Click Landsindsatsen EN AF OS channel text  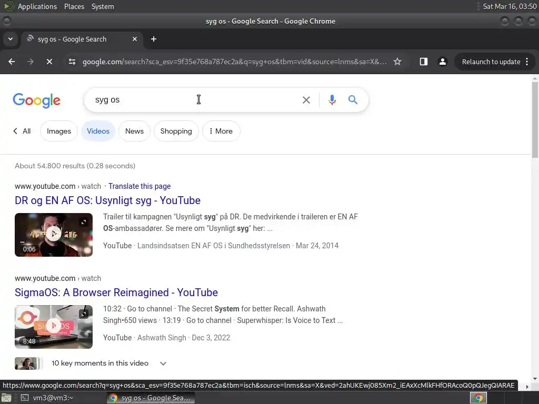click(x=214, y=246)
